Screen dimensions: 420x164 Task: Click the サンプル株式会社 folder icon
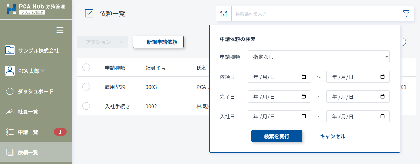[x=10, y=50]
